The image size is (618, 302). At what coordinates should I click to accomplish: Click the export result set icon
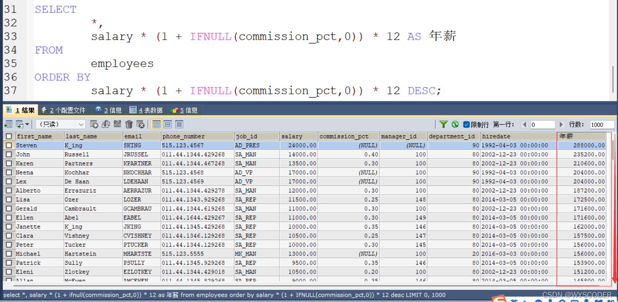click(8, 124)
